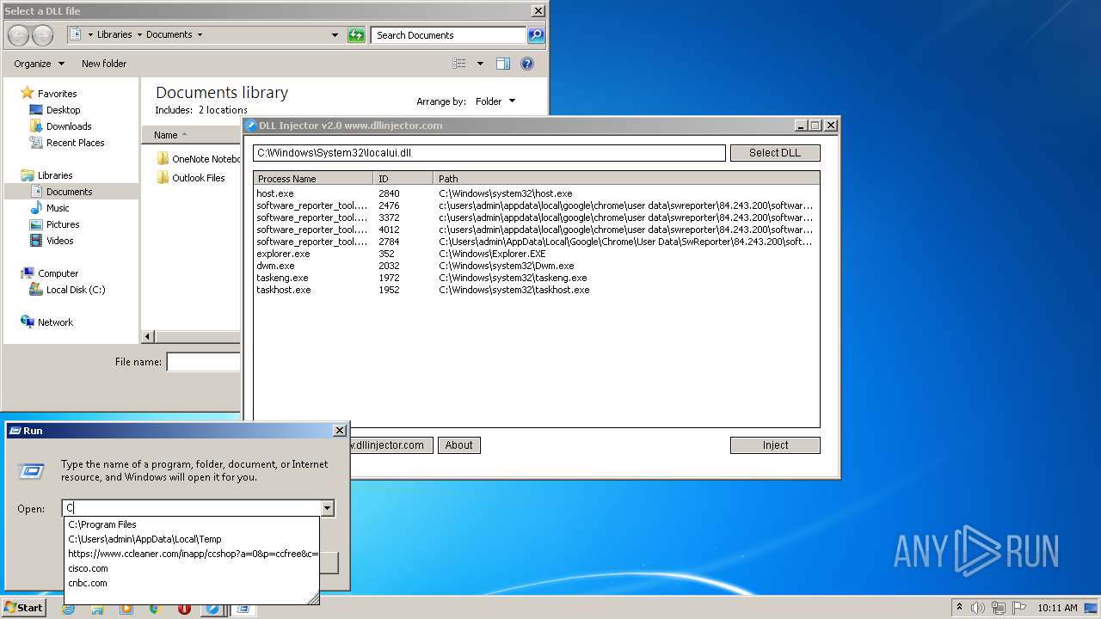Expand the address bar history dropdown
The width and height of the screenshot is (1101, 619).
pyautogui.click(x=335, y=35)
